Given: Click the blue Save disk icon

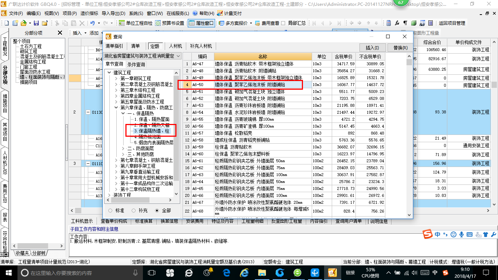Looking at the screenshot, I should tap(36, 23).
